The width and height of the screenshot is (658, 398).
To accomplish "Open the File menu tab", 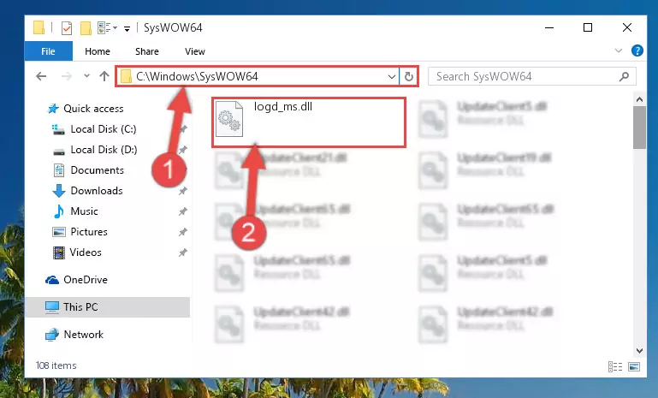I will (x=48, y=51).
